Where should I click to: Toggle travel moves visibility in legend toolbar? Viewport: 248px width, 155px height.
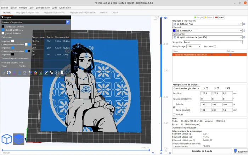coord(4,73)
